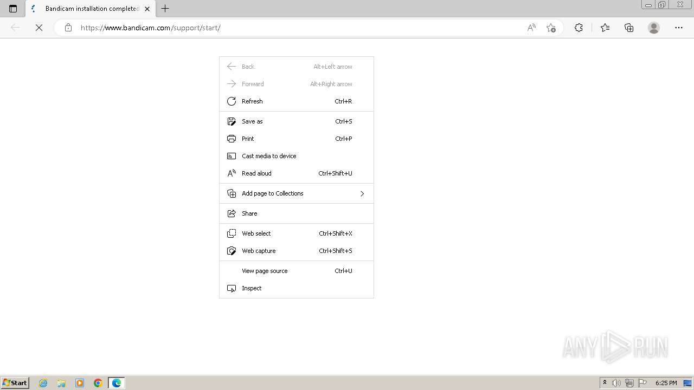Choose Refresh from the context menu
Screen dimensions: 694x390
[297, 101]
